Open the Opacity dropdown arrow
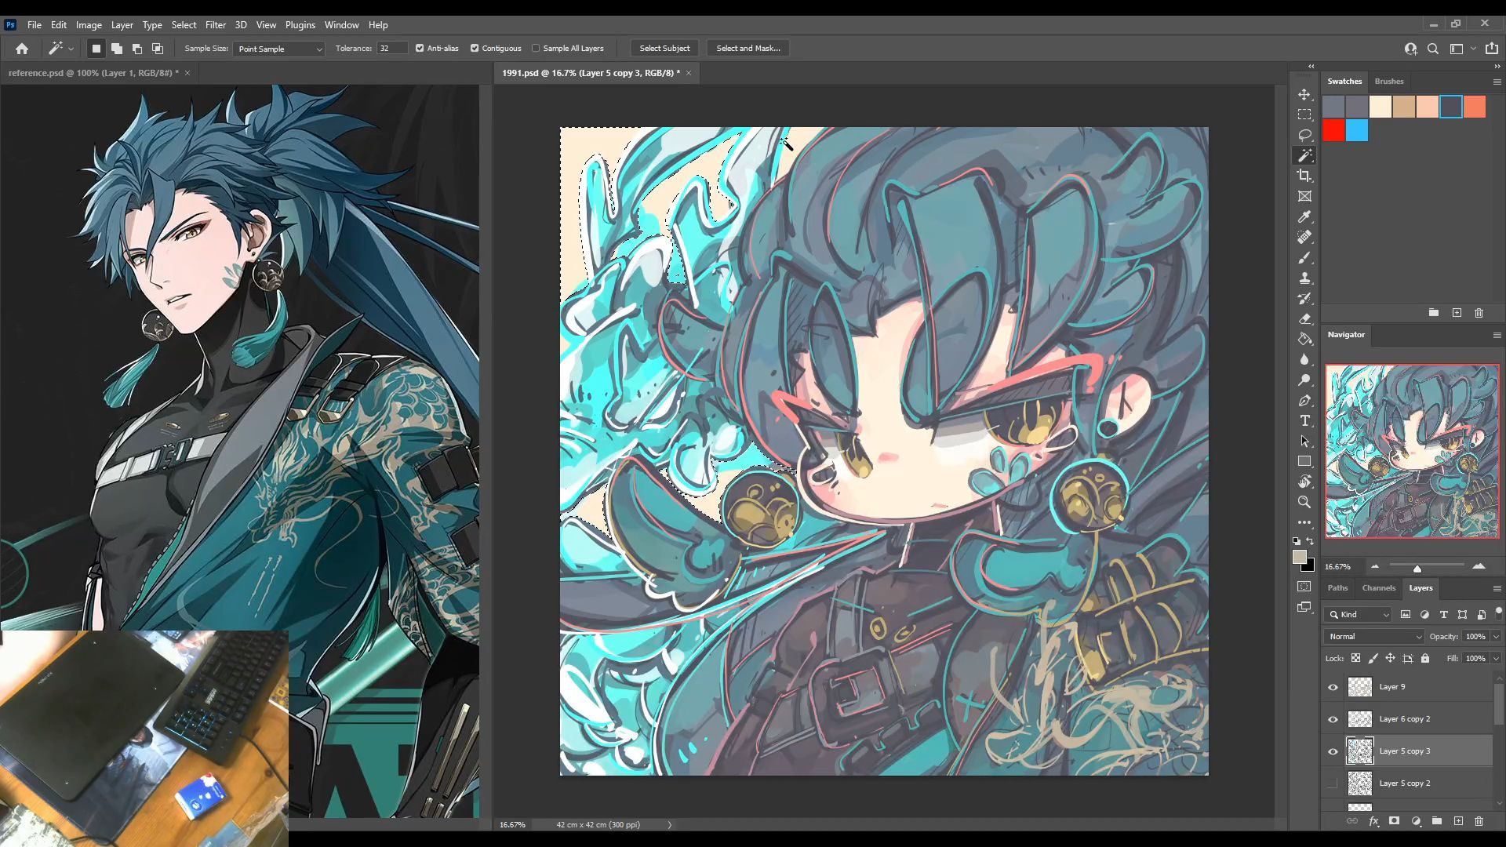 coord(1496,637)
